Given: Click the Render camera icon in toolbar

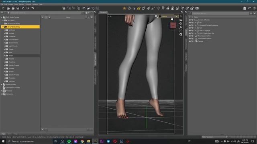Looking at the screenshot, I should tap(197, 8).
